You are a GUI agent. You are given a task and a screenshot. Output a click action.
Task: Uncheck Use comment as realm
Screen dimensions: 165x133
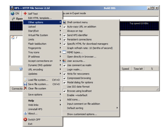click(x=91, y=65)
